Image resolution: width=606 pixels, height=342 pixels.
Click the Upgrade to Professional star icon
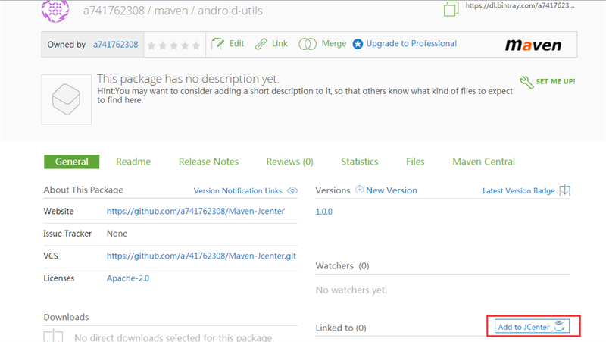[x=358, y=44]
